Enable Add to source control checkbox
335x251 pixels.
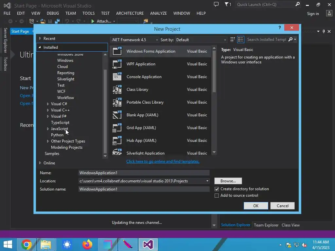coord(217,195)
